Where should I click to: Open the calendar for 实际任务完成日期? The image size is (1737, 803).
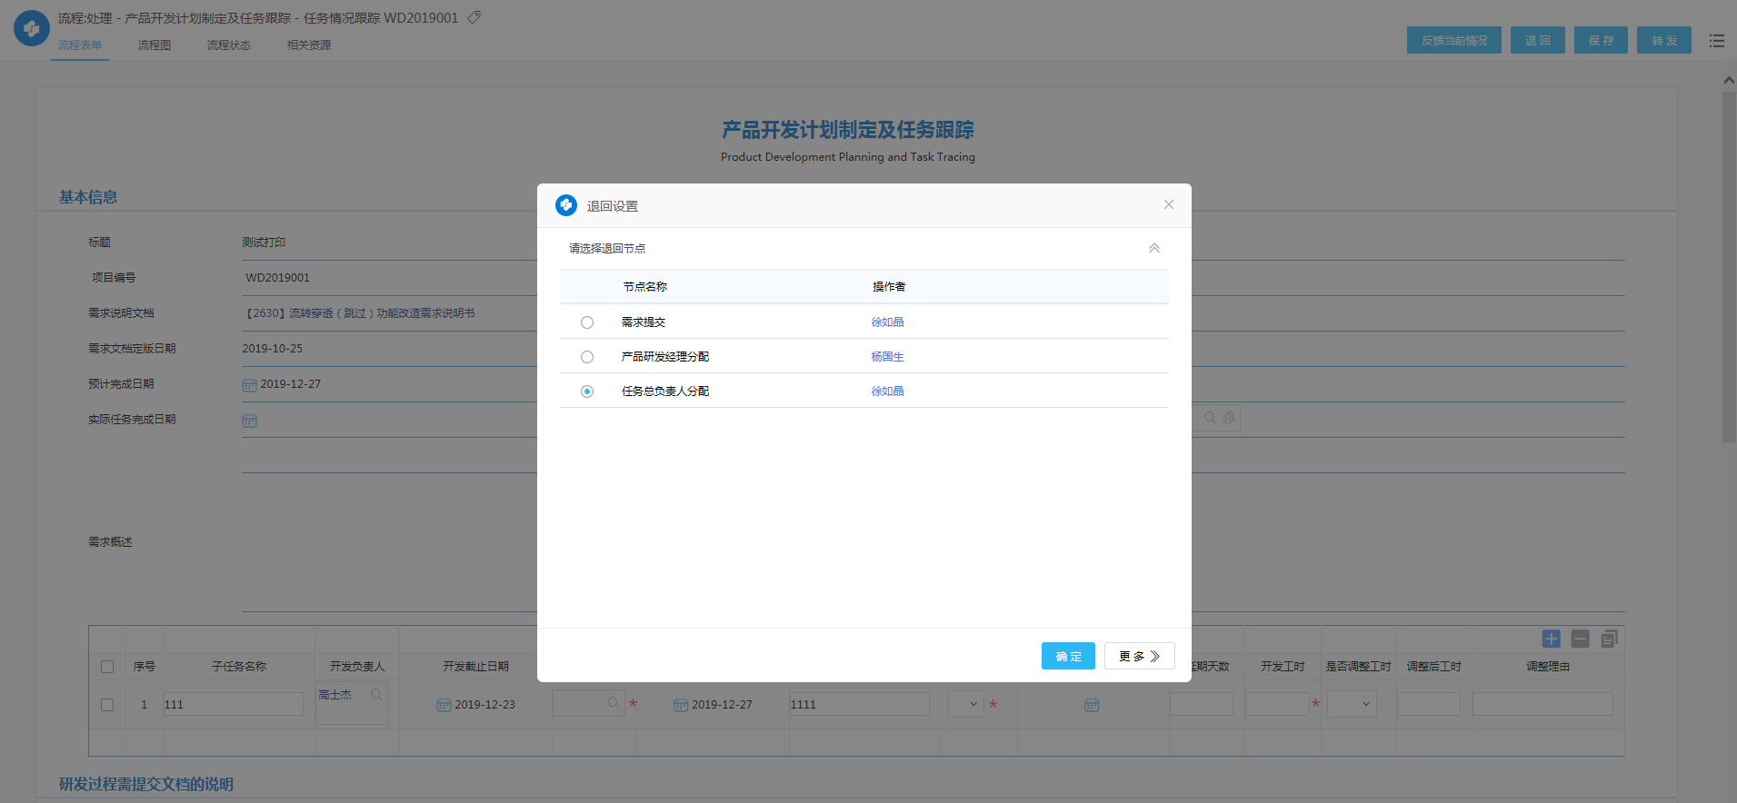tap(249, 421)
